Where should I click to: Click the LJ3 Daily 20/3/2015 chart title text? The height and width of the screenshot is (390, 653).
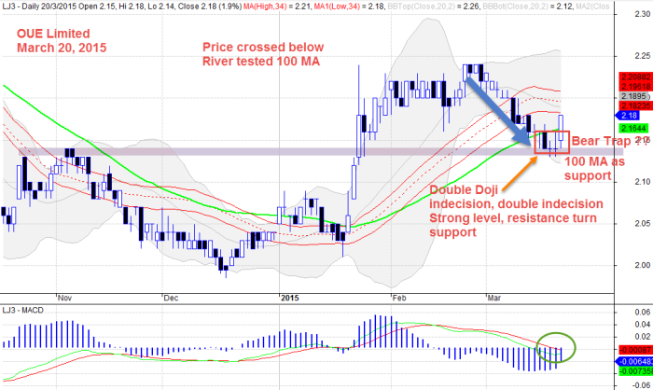click(x=123, y=7)
